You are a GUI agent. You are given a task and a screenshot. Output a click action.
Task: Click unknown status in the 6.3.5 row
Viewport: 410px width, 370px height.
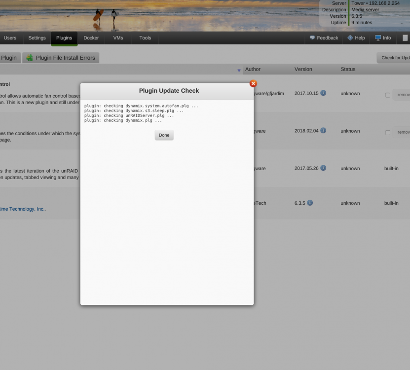pos(350,203)
